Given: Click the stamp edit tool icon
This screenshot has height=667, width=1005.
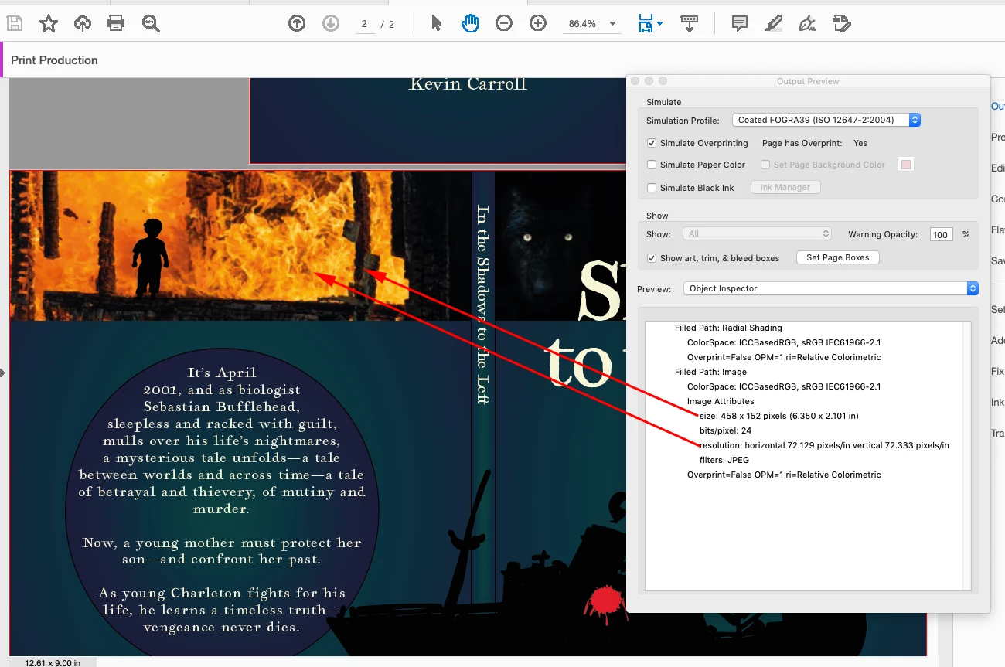Looking at the screenshot, I should (x=842, y=24).
